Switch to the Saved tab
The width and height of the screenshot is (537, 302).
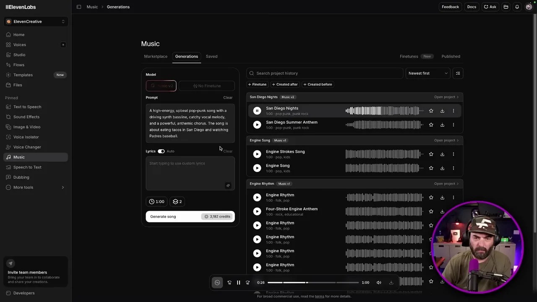[211, 56]
